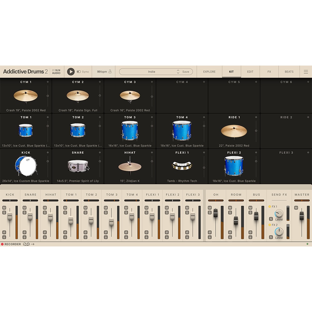The width and height of the screenshot is (312, 312).
Task: Solo the FX 1 send
Action: coord(271,219)
